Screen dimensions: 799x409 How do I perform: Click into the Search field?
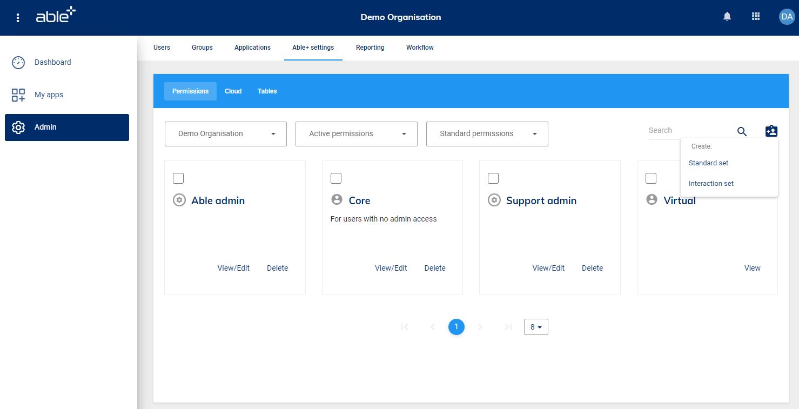[x=689, y=131]
